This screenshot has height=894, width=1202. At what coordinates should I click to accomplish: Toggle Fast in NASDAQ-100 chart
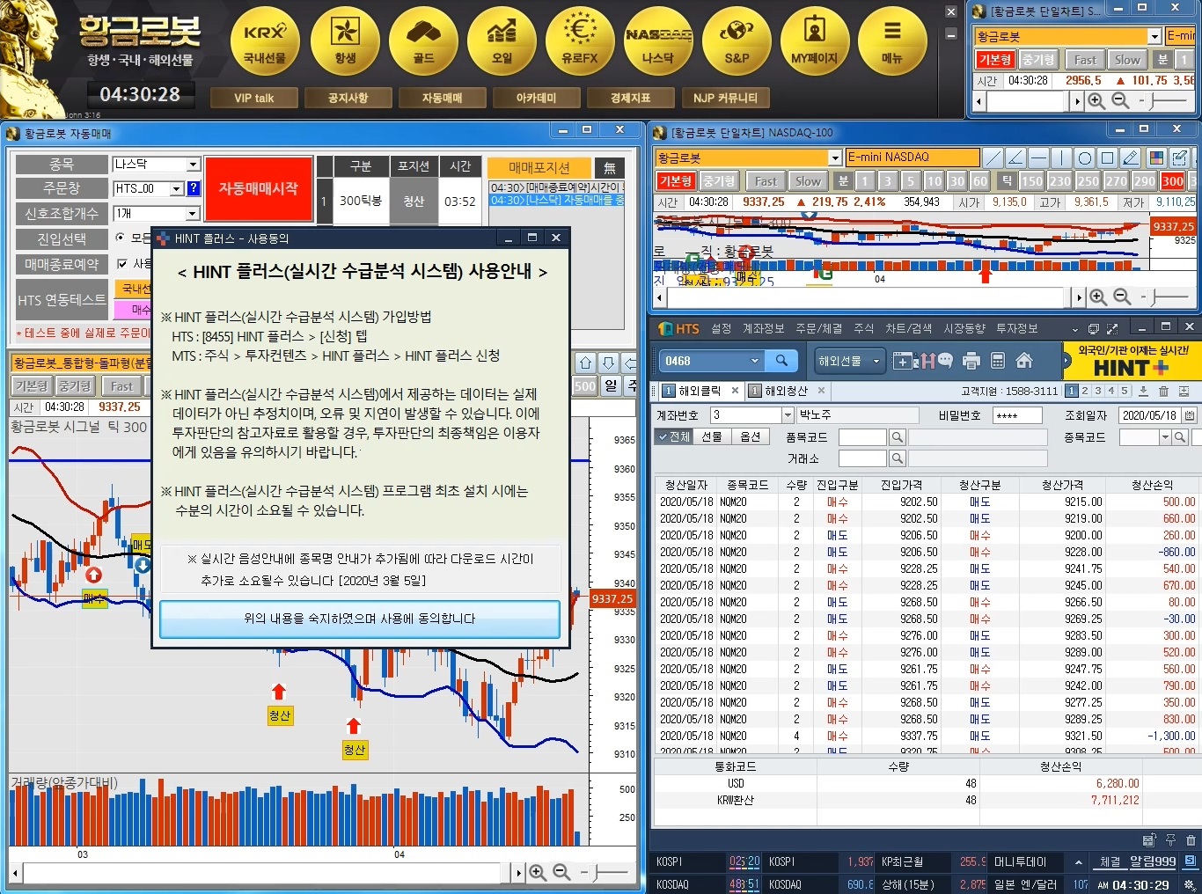click(766, 181)
